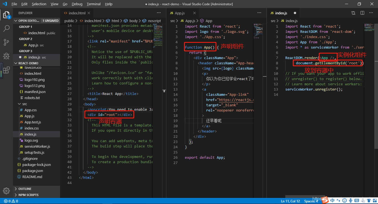Viewport: 378px width, 204px height.
Task: Open the File menu
Action: [x=14, y=4]
